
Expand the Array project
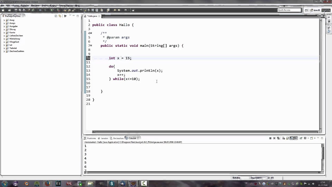click(x=4, y=20)
